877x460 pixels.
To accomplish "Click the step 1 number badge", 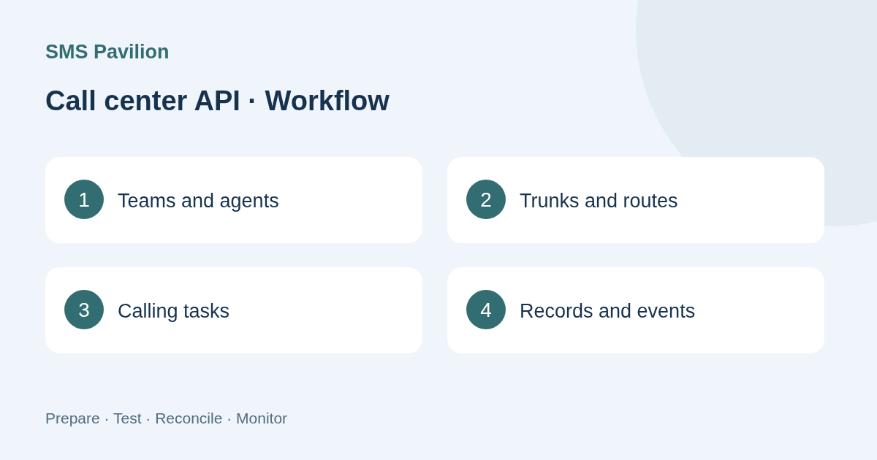I will (84, 199).
